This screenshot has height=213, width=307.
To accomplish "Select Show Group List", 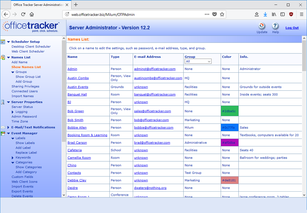I will coord(28,77).
